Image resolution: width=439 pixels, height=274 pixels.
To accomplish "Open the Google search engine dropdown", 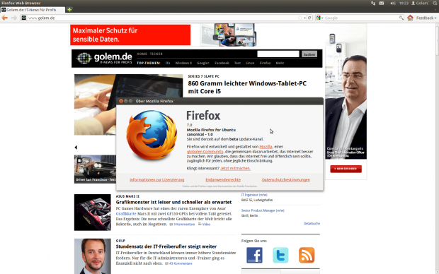I will click(x=320, y=18).
